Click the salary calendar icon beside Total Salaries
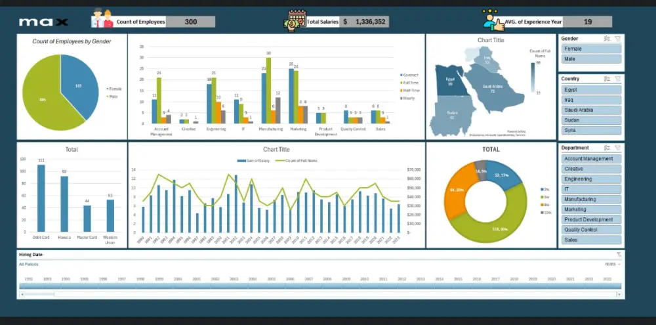Image resolution: width=656 pixels, height=325 pixels. (295, 20)
